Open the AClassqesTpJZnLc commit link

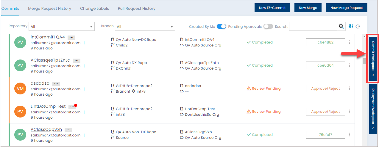tap(50, 60)
